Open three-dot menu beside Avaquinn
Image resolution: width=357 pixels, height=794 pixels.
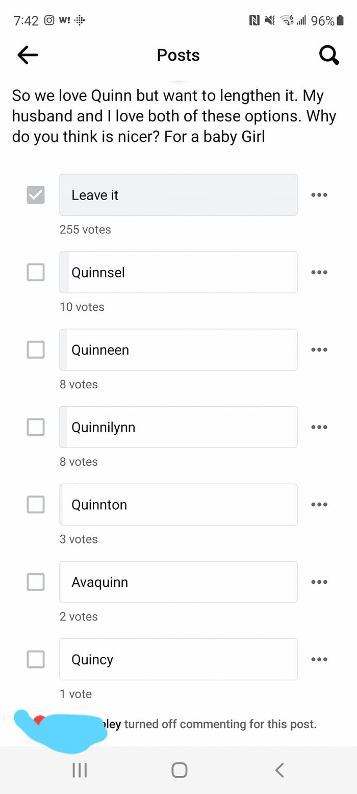tap(319, 582)
